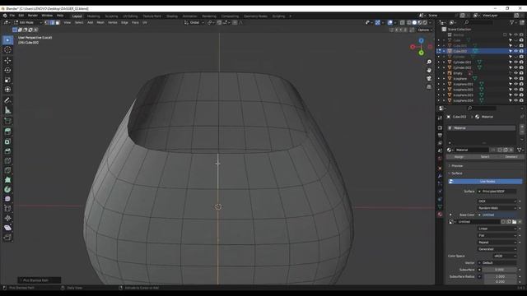Open the Mesh menu in viewport header

pyautogui.click(x=100, y=22)
